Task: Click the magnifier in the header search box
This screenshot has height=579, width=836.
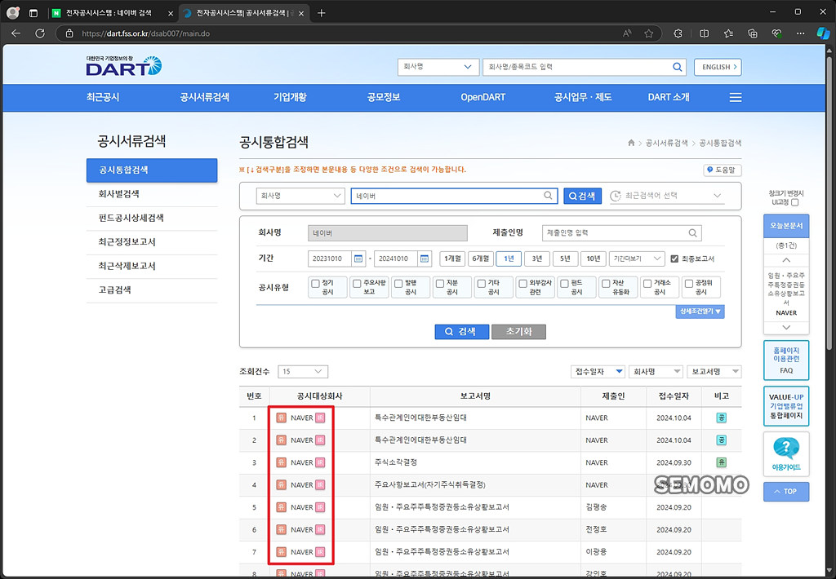Action: [x=677, y=67]
